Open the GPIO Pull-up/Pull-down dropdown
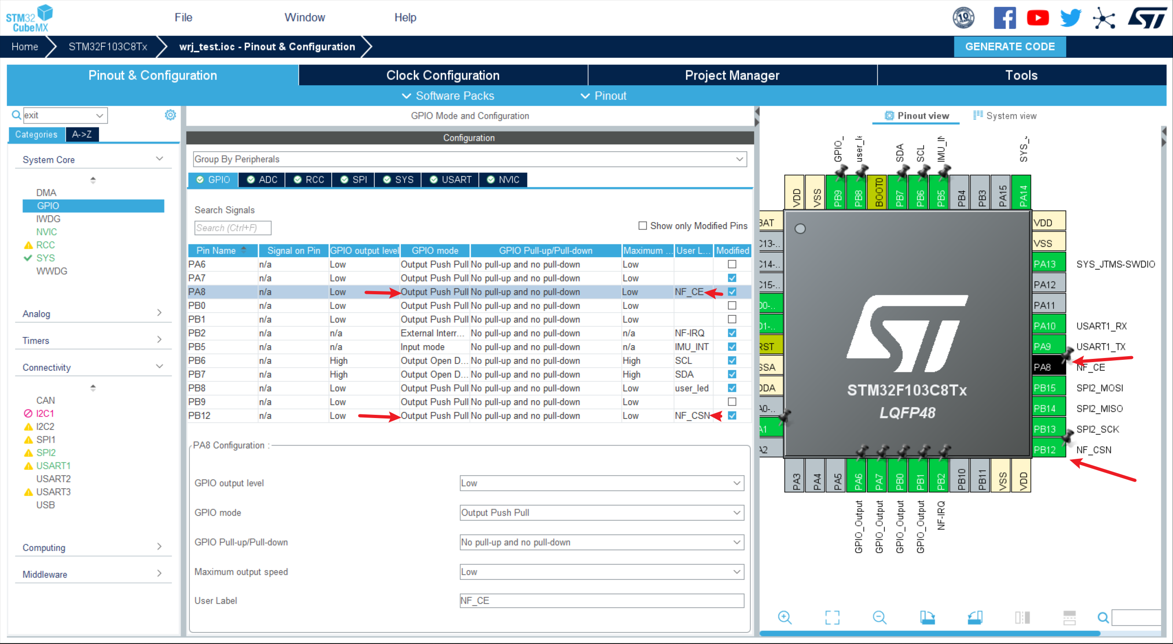 point(602,542)
